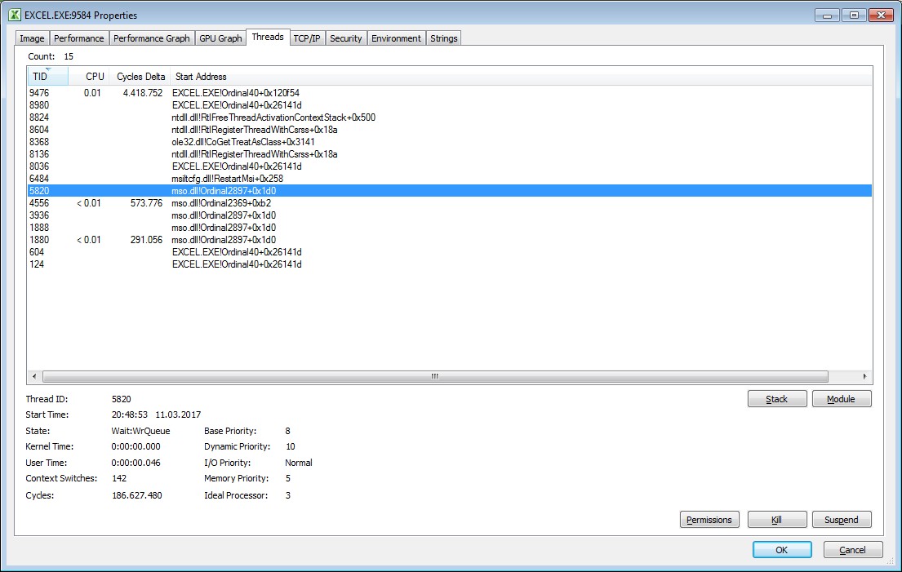Viewport: 902px width, 572px height.
Task: Confirm with the OK button
Action: 782,550
